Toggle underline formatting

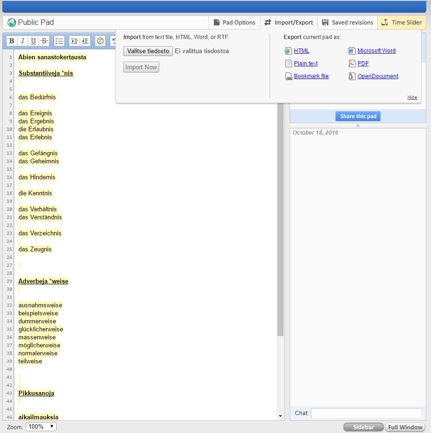coord(33,41)
